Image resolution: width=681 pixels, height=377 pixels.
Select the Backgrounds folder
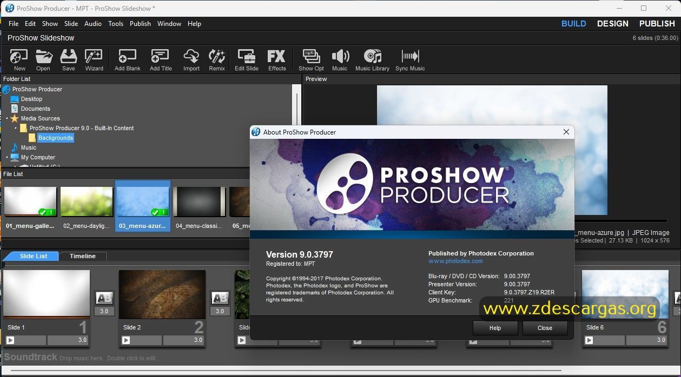coord(55,138)
